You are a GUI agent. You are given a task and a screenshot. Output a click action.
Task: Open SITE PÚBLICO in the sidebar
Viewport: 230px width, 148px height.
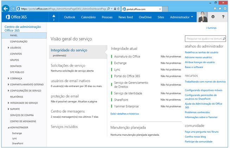coord(17,72)
